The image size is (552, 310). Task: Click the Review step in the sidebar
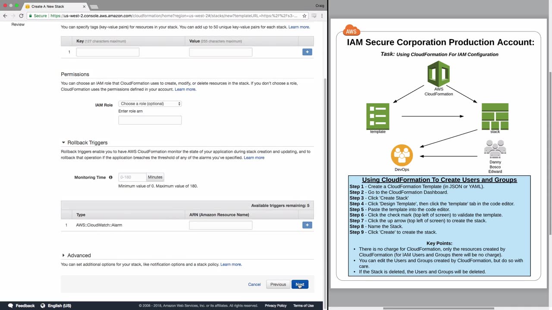18,25
